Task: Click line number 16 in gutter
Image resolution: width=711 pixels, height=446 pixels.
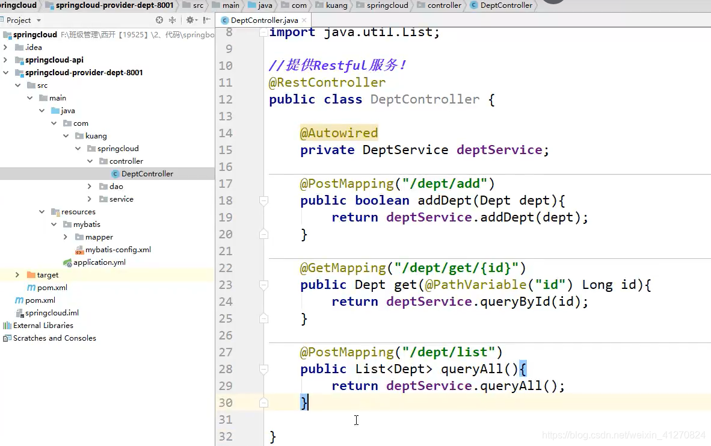Action: [226, 167]
